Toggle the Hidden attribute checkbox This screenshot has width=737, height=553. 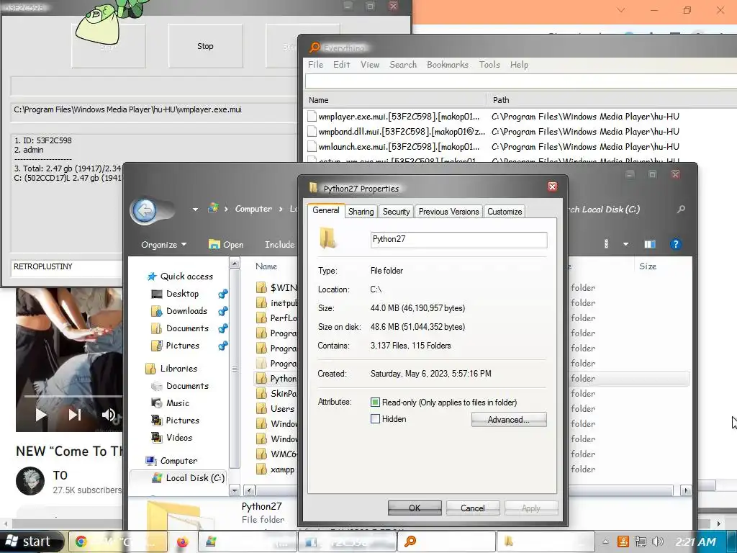click(375, 418)
